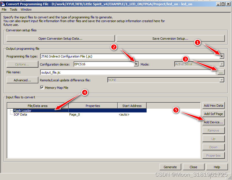Screen dimensions: 232x180
Task: Click the Up button
Action: point(214,139)
